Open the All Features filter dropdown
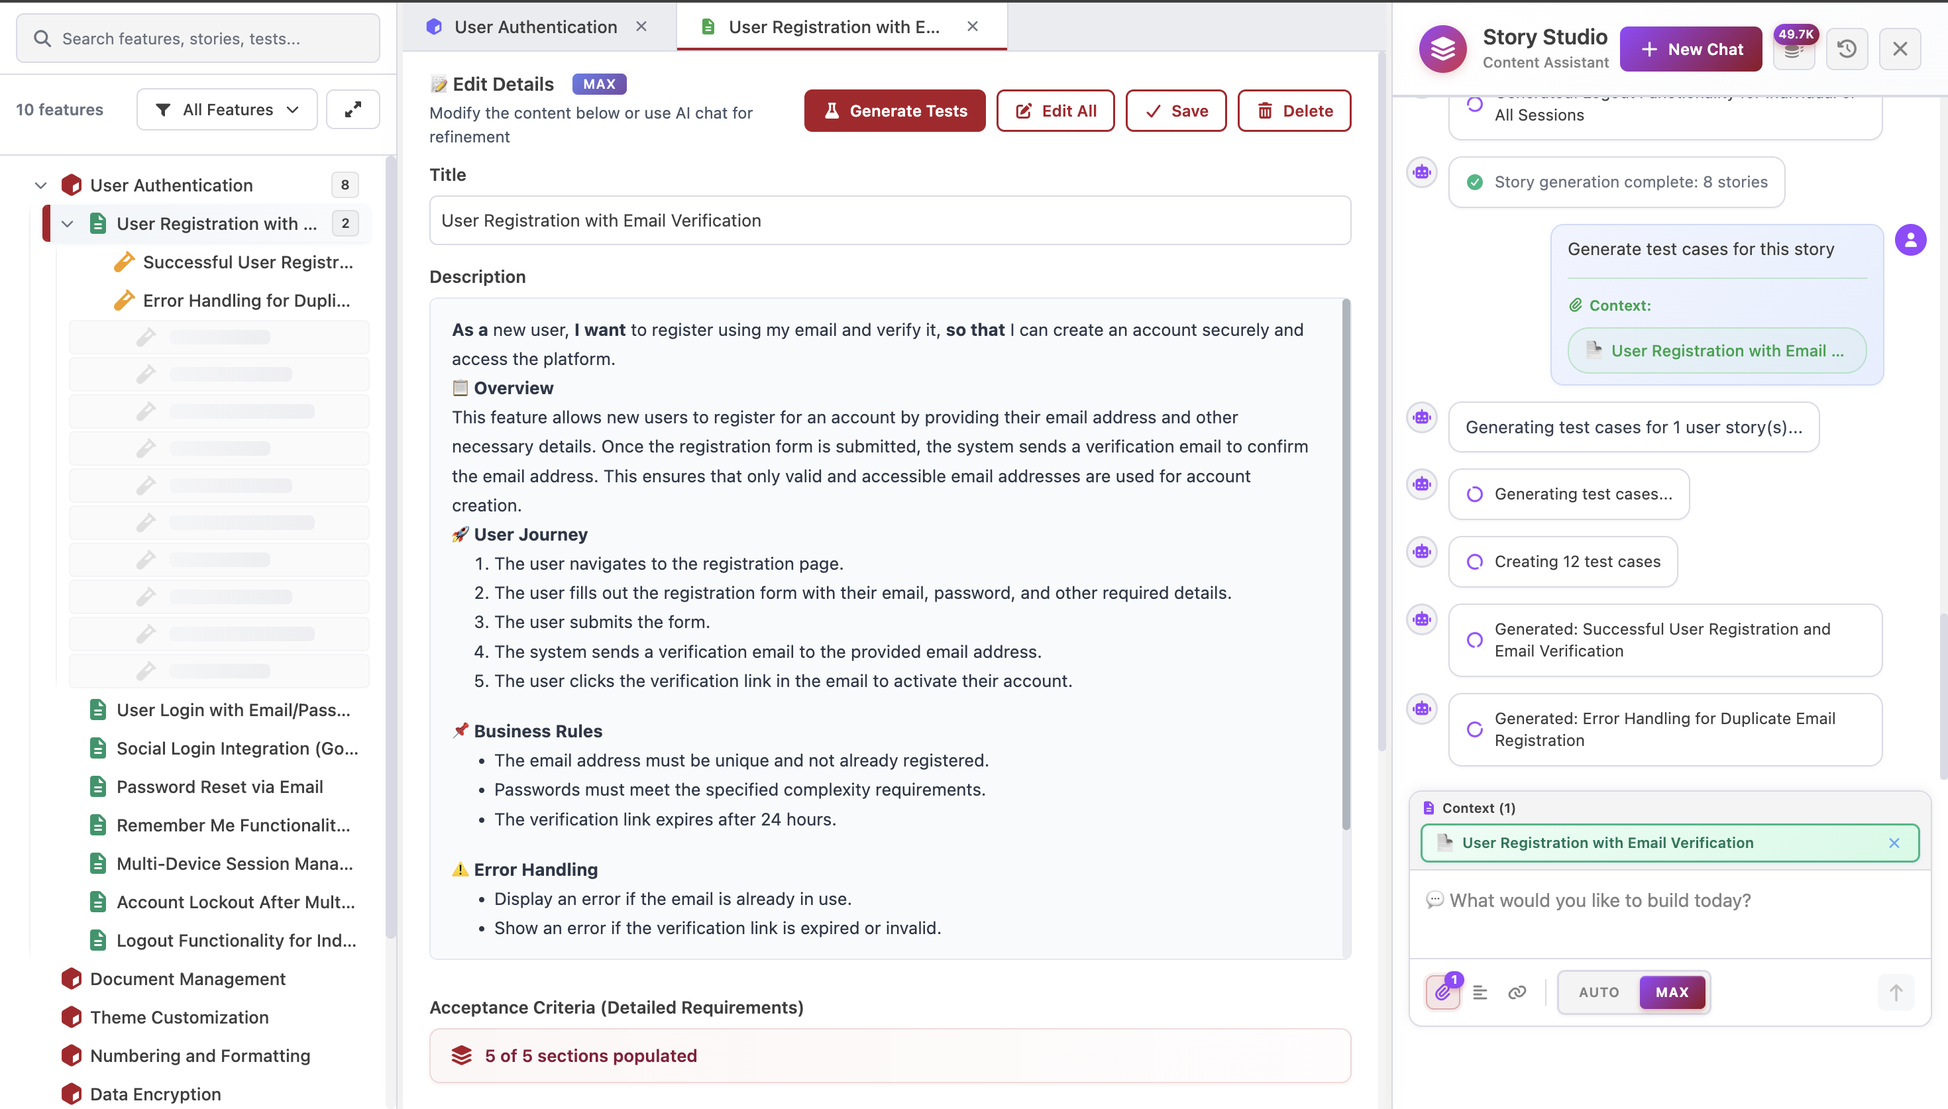Screen dimensions: 1948x1109 (x=227, y=110)
